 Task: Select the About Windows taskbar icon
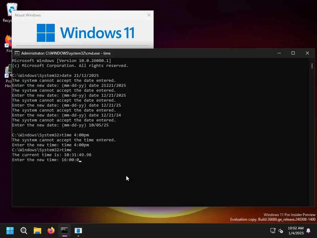pyautogui.click(x=78, y=231)
